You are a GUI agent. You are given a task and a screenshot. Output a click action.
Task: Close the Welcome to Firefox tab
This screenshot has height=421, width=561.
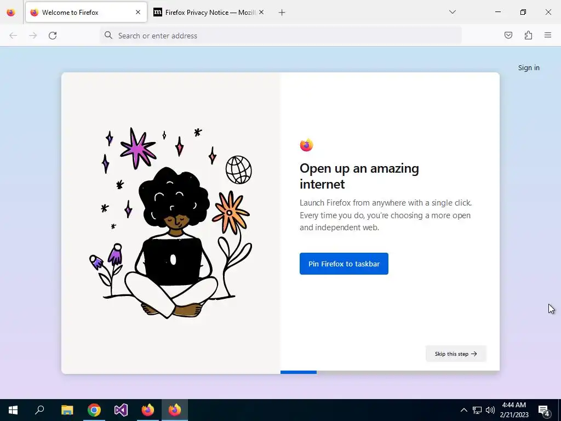point(138,12)
